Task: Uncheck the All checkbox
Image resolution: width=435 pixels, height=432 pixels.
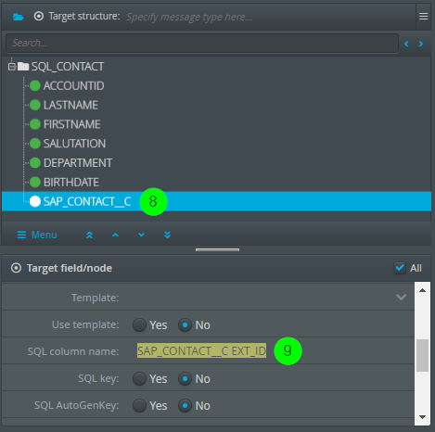Action: [400, 268]
